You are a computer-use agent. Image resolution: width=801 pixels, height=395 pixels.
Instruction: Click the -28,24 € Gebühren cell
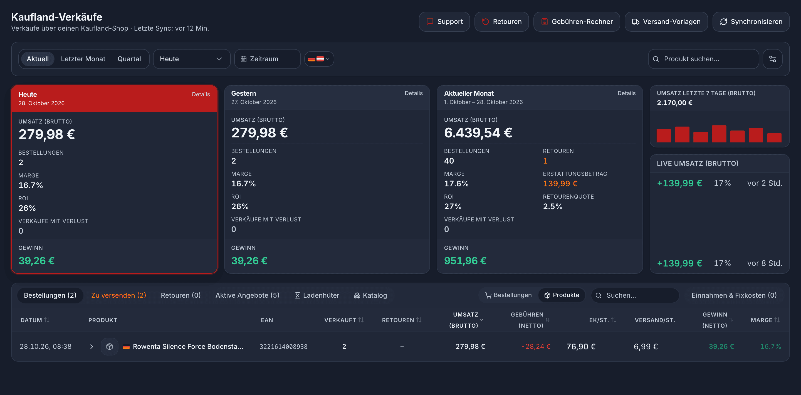pyautogui.click(x=536, y=347)
